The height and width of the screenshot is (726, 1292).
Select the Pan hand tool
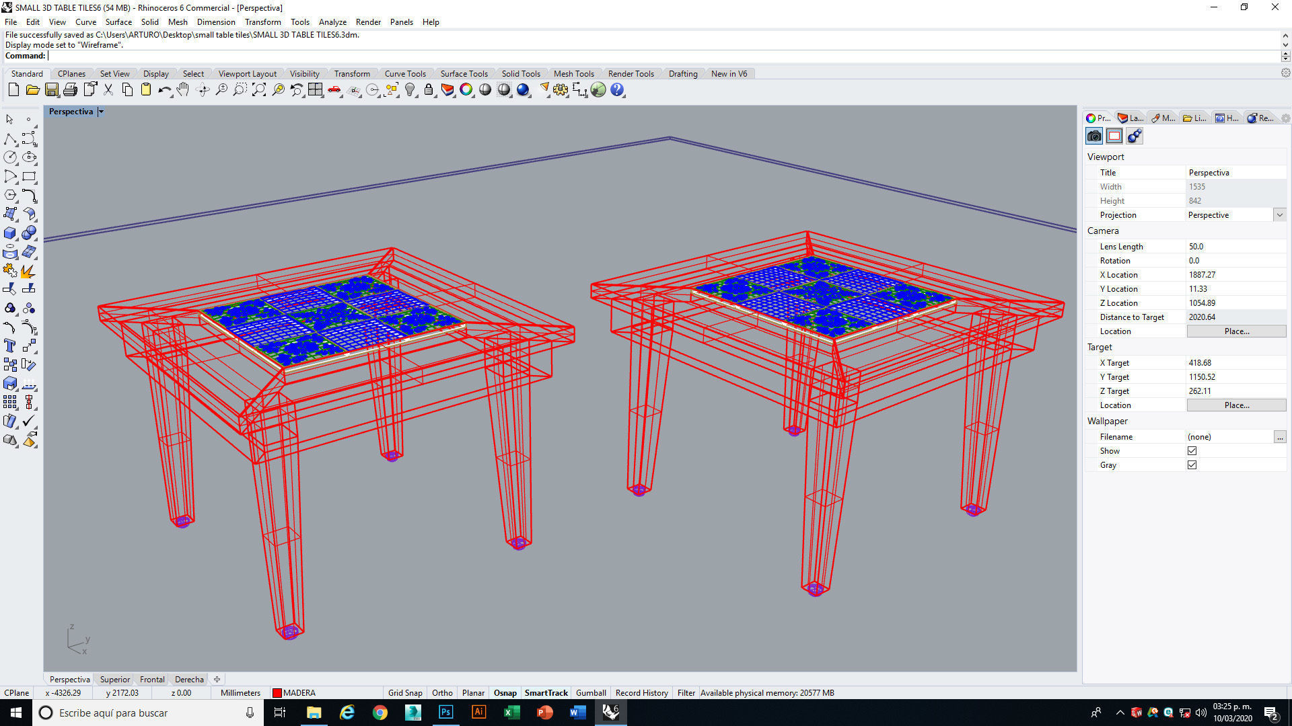183,90
